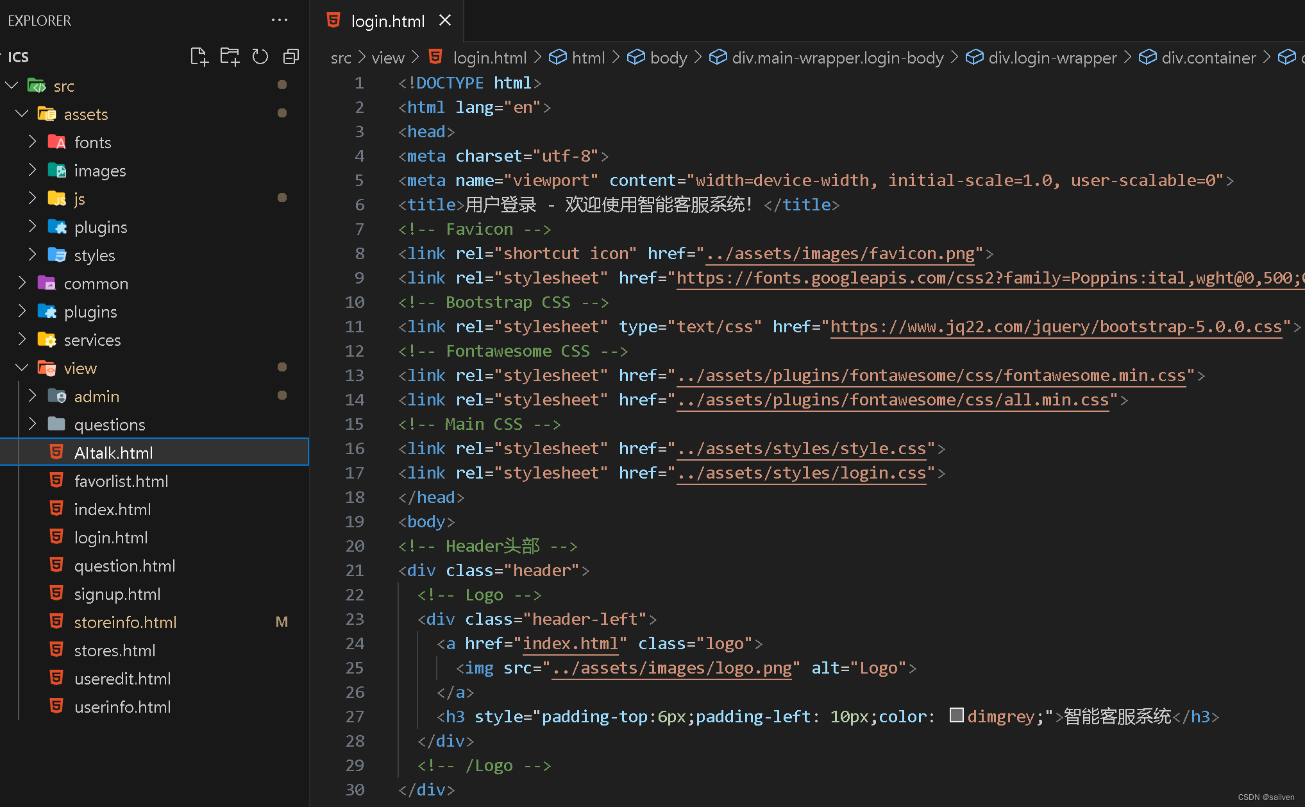1305x807 pixels.
Task: Click the fonts folder icon
Action: click(57, 142)
